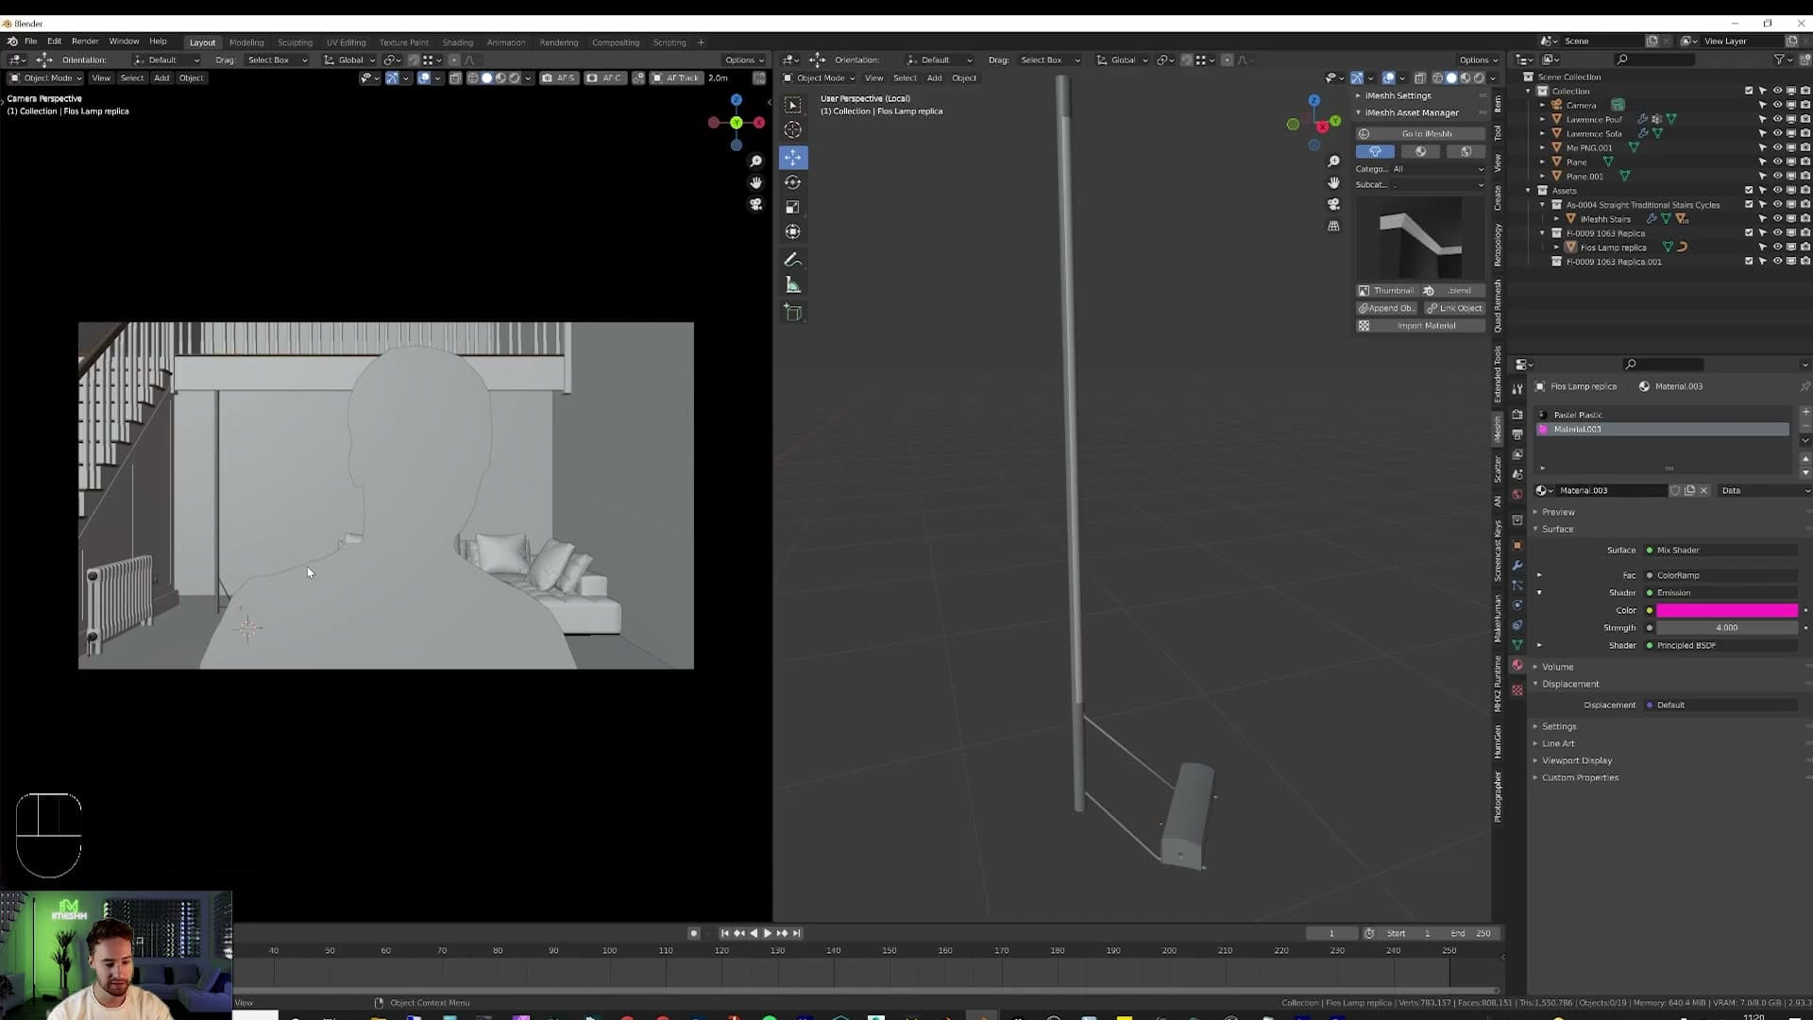Click Import Material button
The width and height of the screenshot is (1813, 1020).
[1420, 326]
